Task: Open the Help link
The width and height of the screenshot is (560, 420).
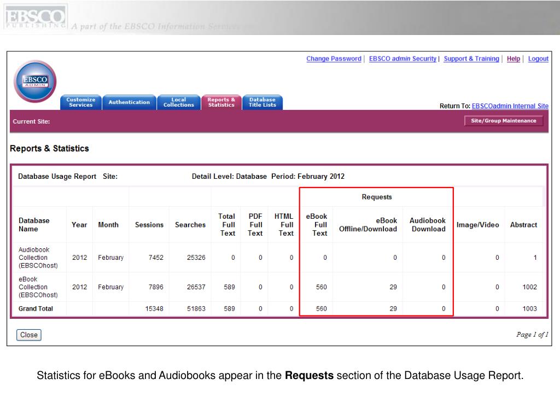Action: point(514,59)
